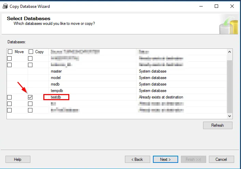Select the msdb database row

pos(56,84)
